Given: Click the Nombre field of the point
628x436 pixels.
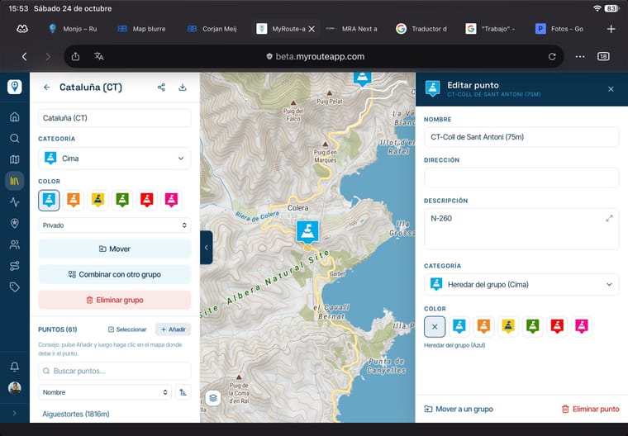Looking at the screenshot, I should point(521,137).
